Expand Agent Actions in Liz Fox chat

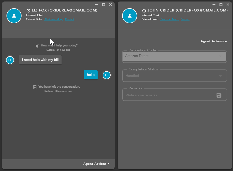coord(97,164)
